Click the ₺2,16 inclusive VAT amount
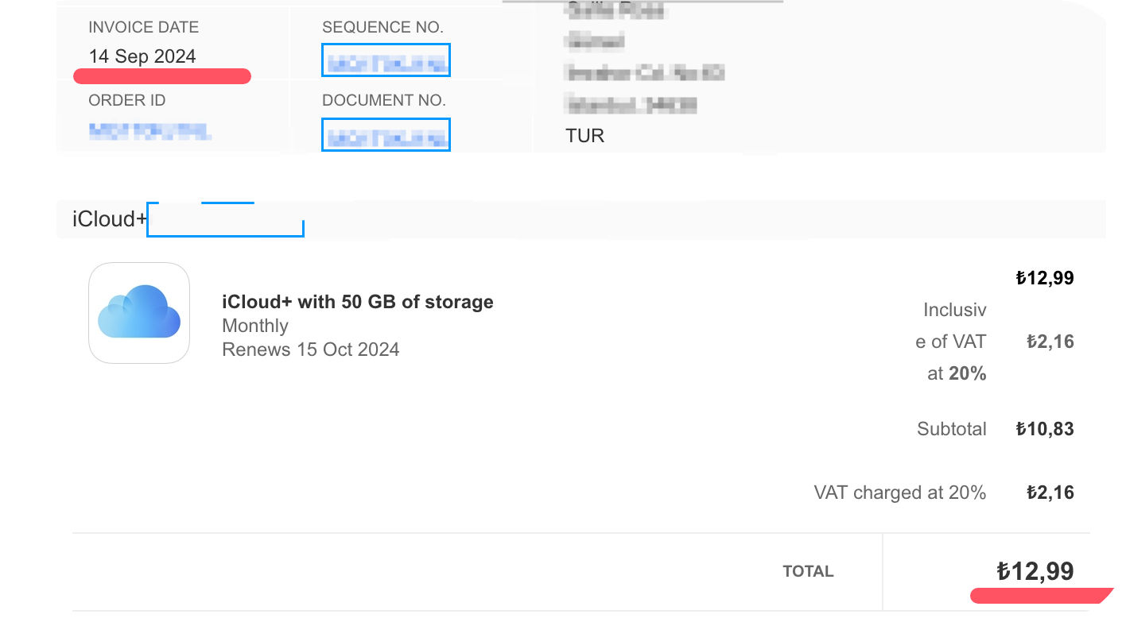Screen dimensions: 1126x618 coord(1050,342)
